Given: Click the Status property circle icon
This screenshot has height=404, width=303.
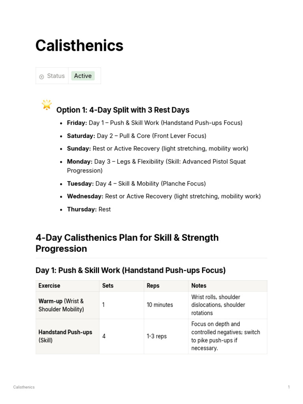Looking at the screenshot, I should [x=41, y=77].
